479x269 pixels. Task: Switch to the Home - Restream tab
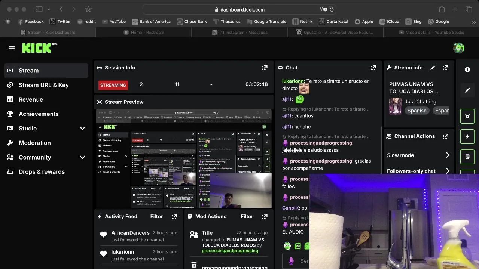tap(144, 33)
